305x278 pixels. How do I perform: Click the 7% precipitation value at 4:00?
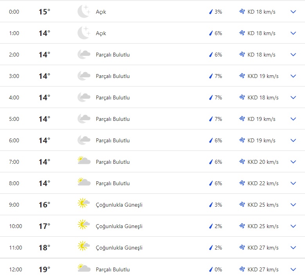click(218, 97)
